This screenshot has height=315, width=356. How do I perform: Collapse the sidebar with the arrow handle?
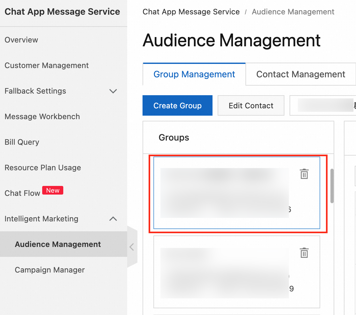click(132, 247)
